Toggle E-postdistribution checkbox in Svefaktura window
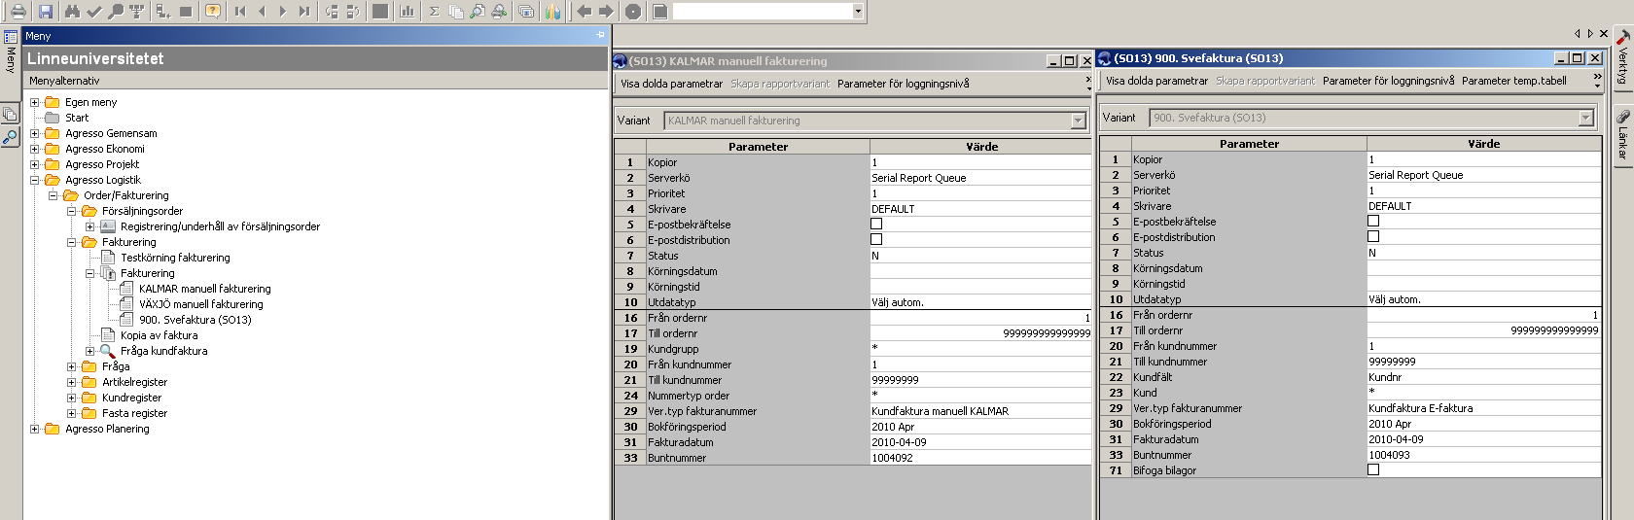The width and height of the screenshot is (1634, 520). (1373, 236)
